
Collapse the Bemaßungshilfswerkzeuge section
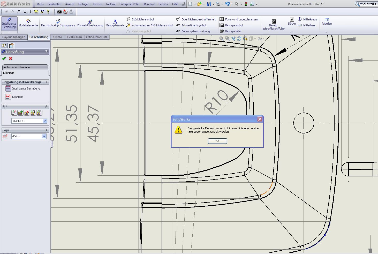tap(47, 82)
